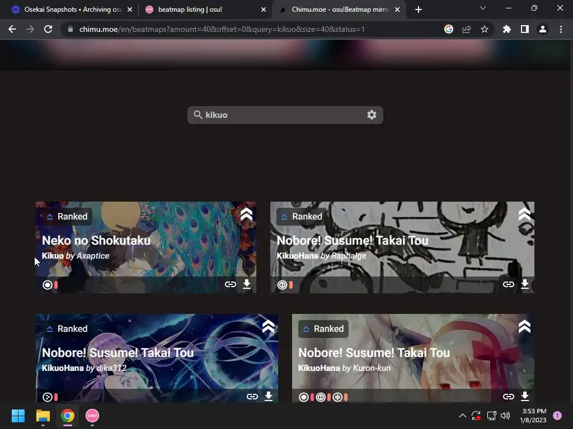
Task: Open osu! app from taskbar
Action: [x=92, y=416]
